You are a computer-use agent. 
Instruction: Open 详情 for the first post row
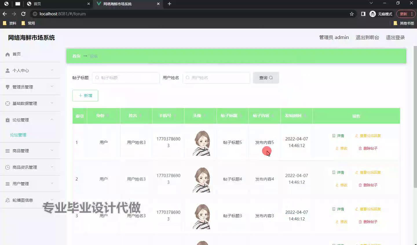tap(338, 136)
